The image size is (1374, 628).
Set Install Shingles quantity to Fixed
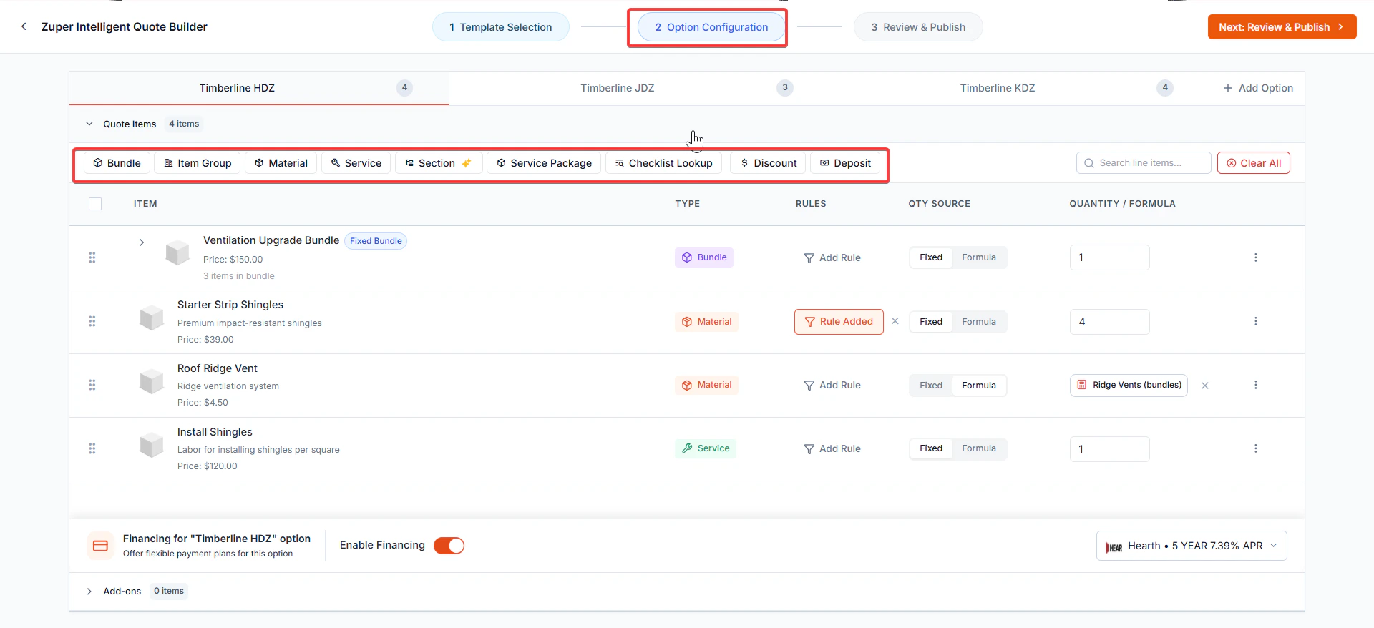pos(931,448)
